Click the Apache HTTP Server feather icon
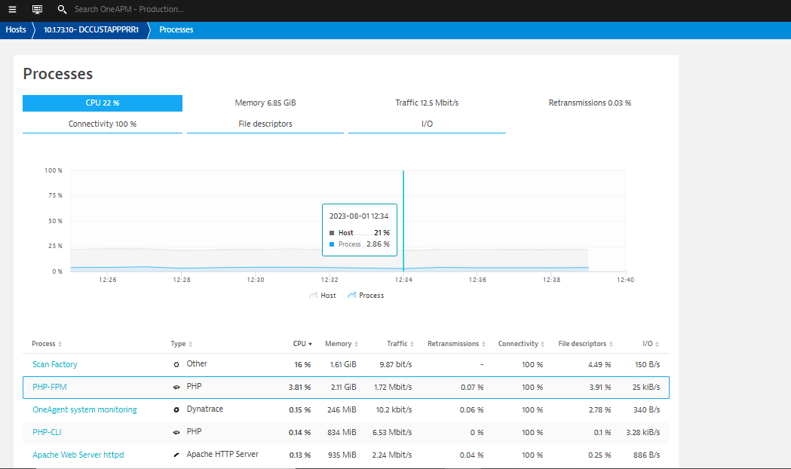Image resolution: width=791 pixels, height=469 pixels. pyautogui.click(x=176, y=455)
